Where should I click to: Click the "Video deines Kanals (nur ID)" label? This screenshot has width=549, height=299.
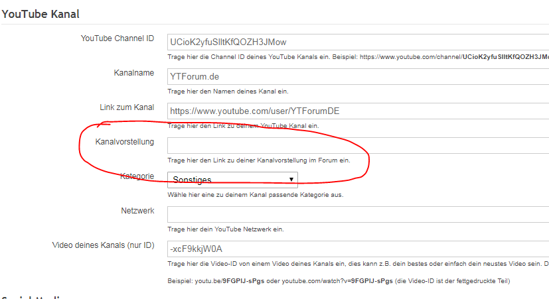[103, 245]
